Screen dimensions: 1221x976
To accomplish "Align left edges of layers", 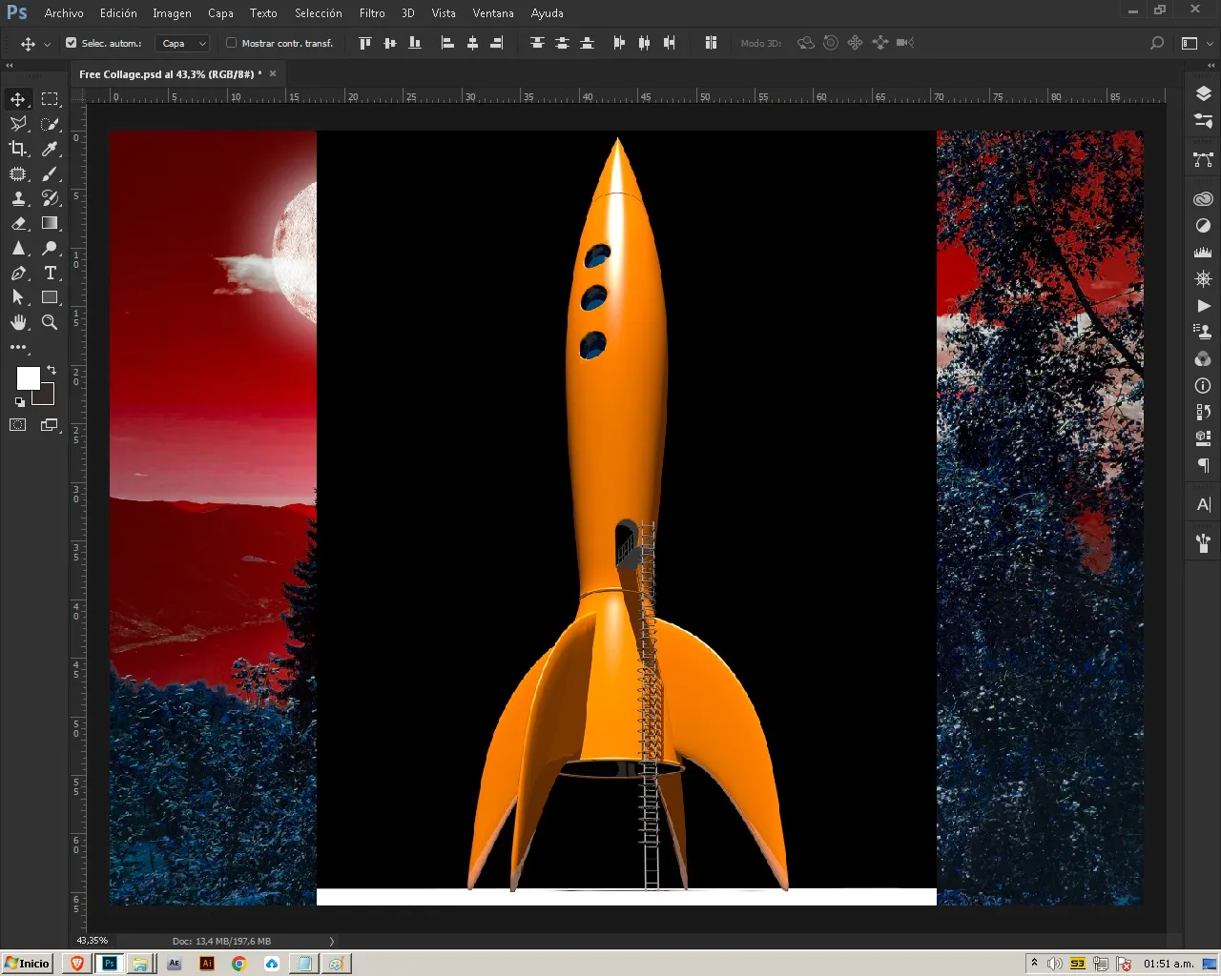I will [x=446, y=43].
